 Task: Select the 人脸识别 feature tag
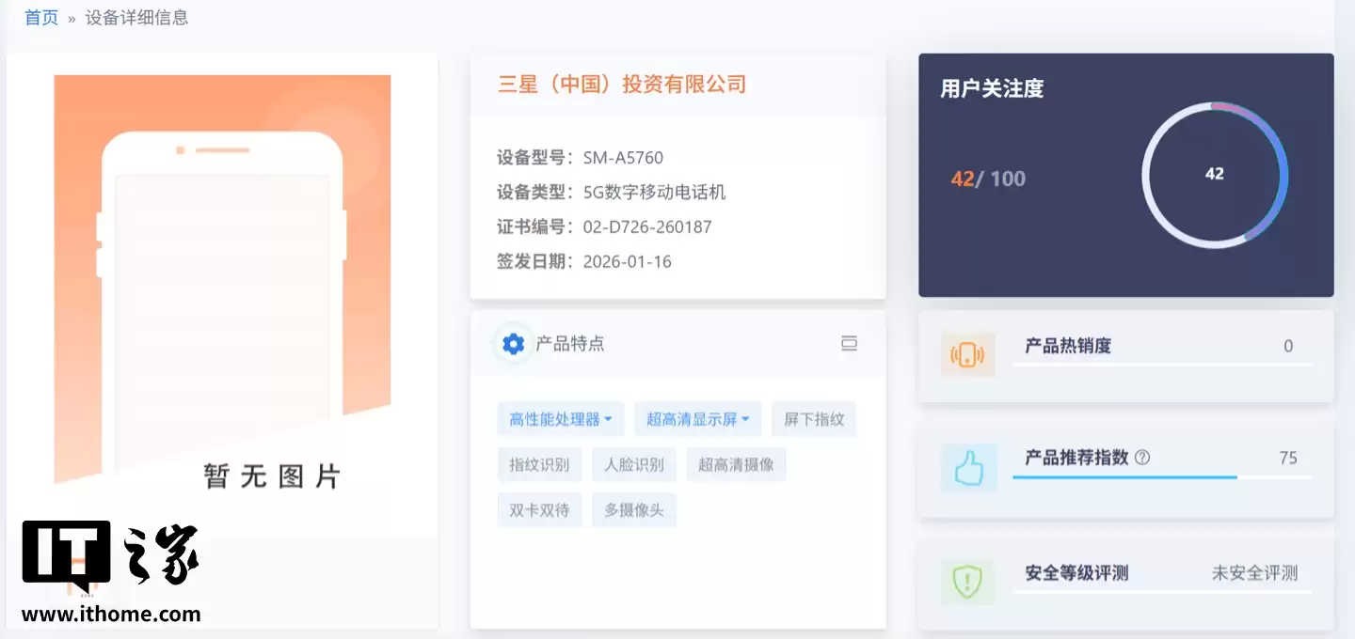[x=634, y=463]
